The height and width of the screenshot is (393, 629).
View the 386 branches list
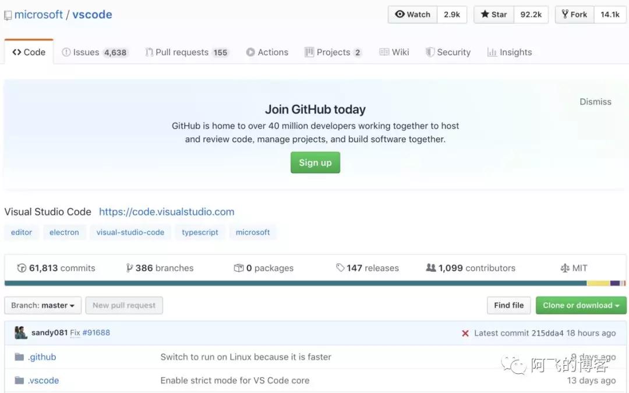coord(160,268)
